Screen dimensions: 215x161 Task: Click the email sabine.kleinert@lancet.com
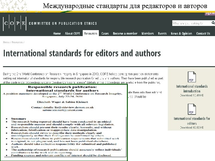(62, 110)
